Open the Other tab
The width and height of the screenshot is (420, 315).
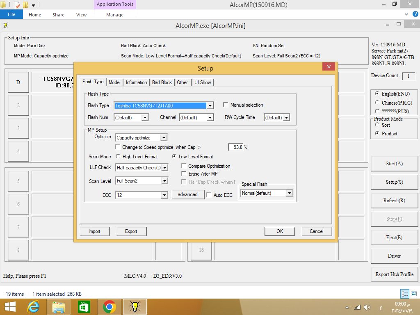tap(183, 82)
